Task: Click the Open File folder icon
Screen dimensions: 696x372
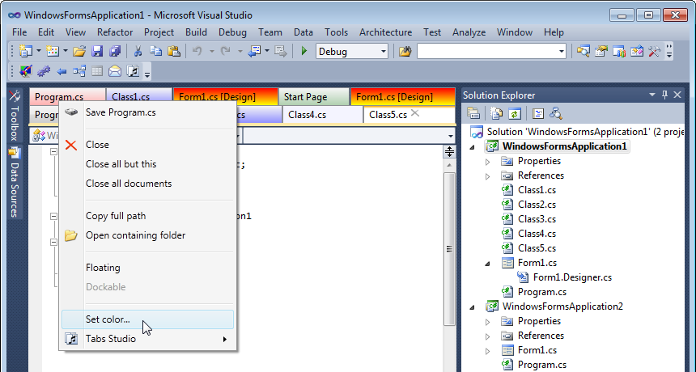Action: [x=79, y=52]
